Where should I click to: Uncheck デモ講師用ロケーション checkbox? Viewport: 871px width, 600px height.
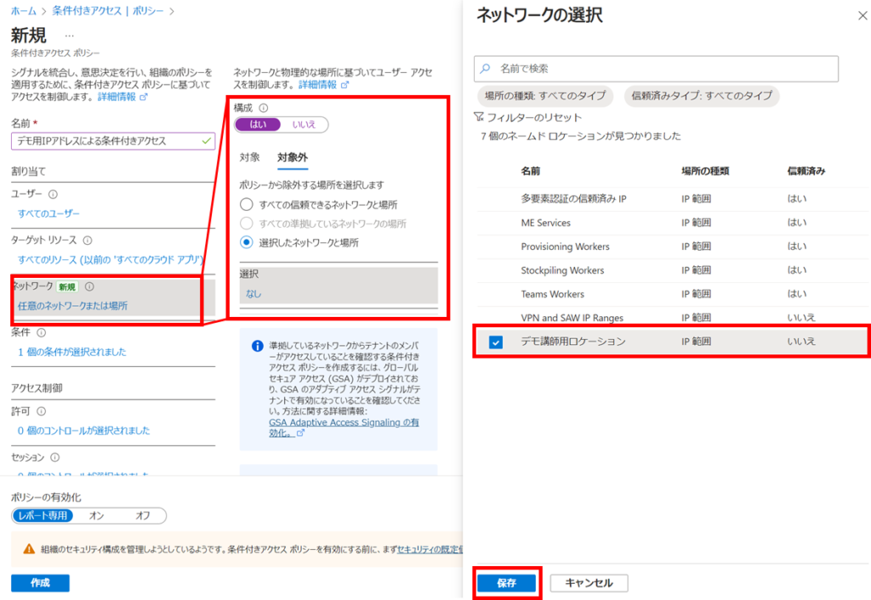[496, 342]
